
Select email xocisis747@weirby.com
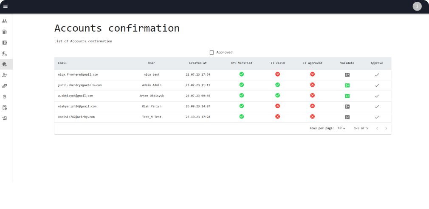76,117
